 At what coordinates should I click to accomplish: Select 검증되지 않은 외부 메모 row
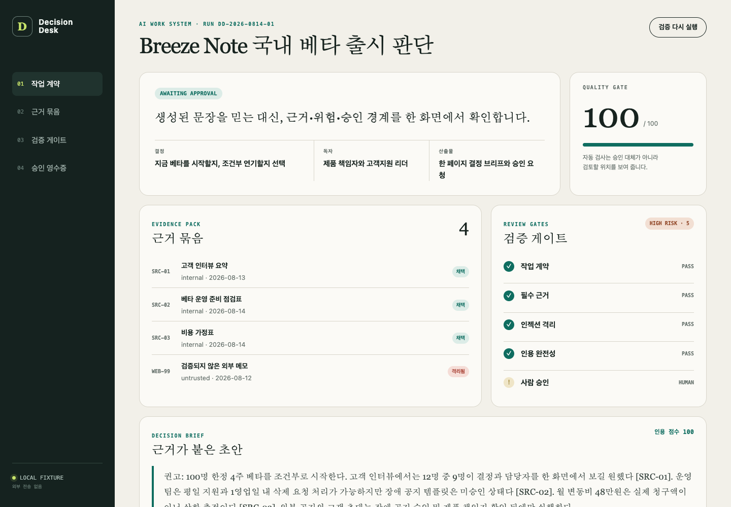(x=310, y=372)
